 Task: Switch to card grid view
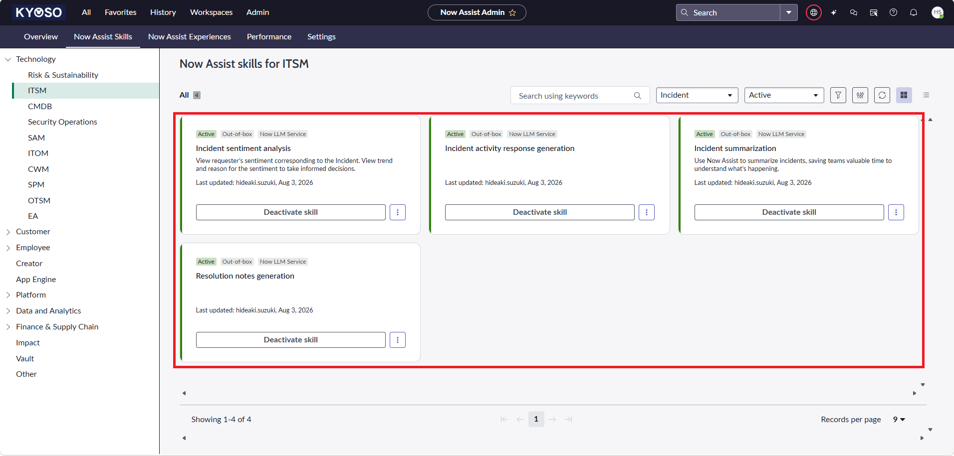click(x=904, y=95)
